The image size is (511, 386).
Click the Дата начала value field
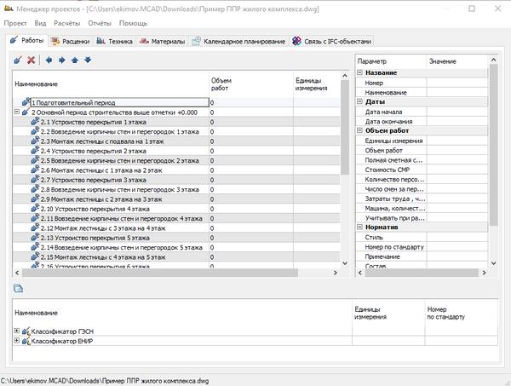pos(456,112)
